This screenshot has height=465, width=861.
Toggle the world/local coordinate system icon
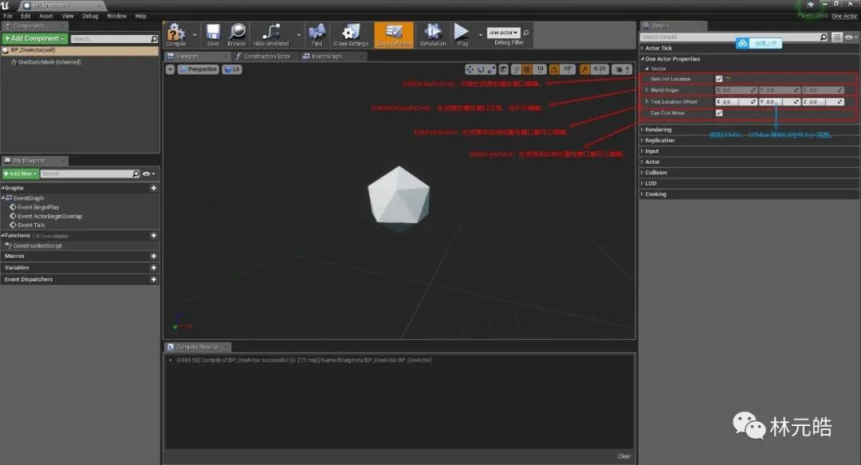504,69
